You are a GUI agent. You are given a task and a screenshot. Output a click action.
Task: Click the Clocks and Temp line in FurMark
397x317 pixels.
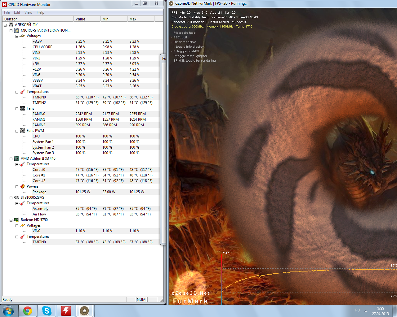point(212,27)
